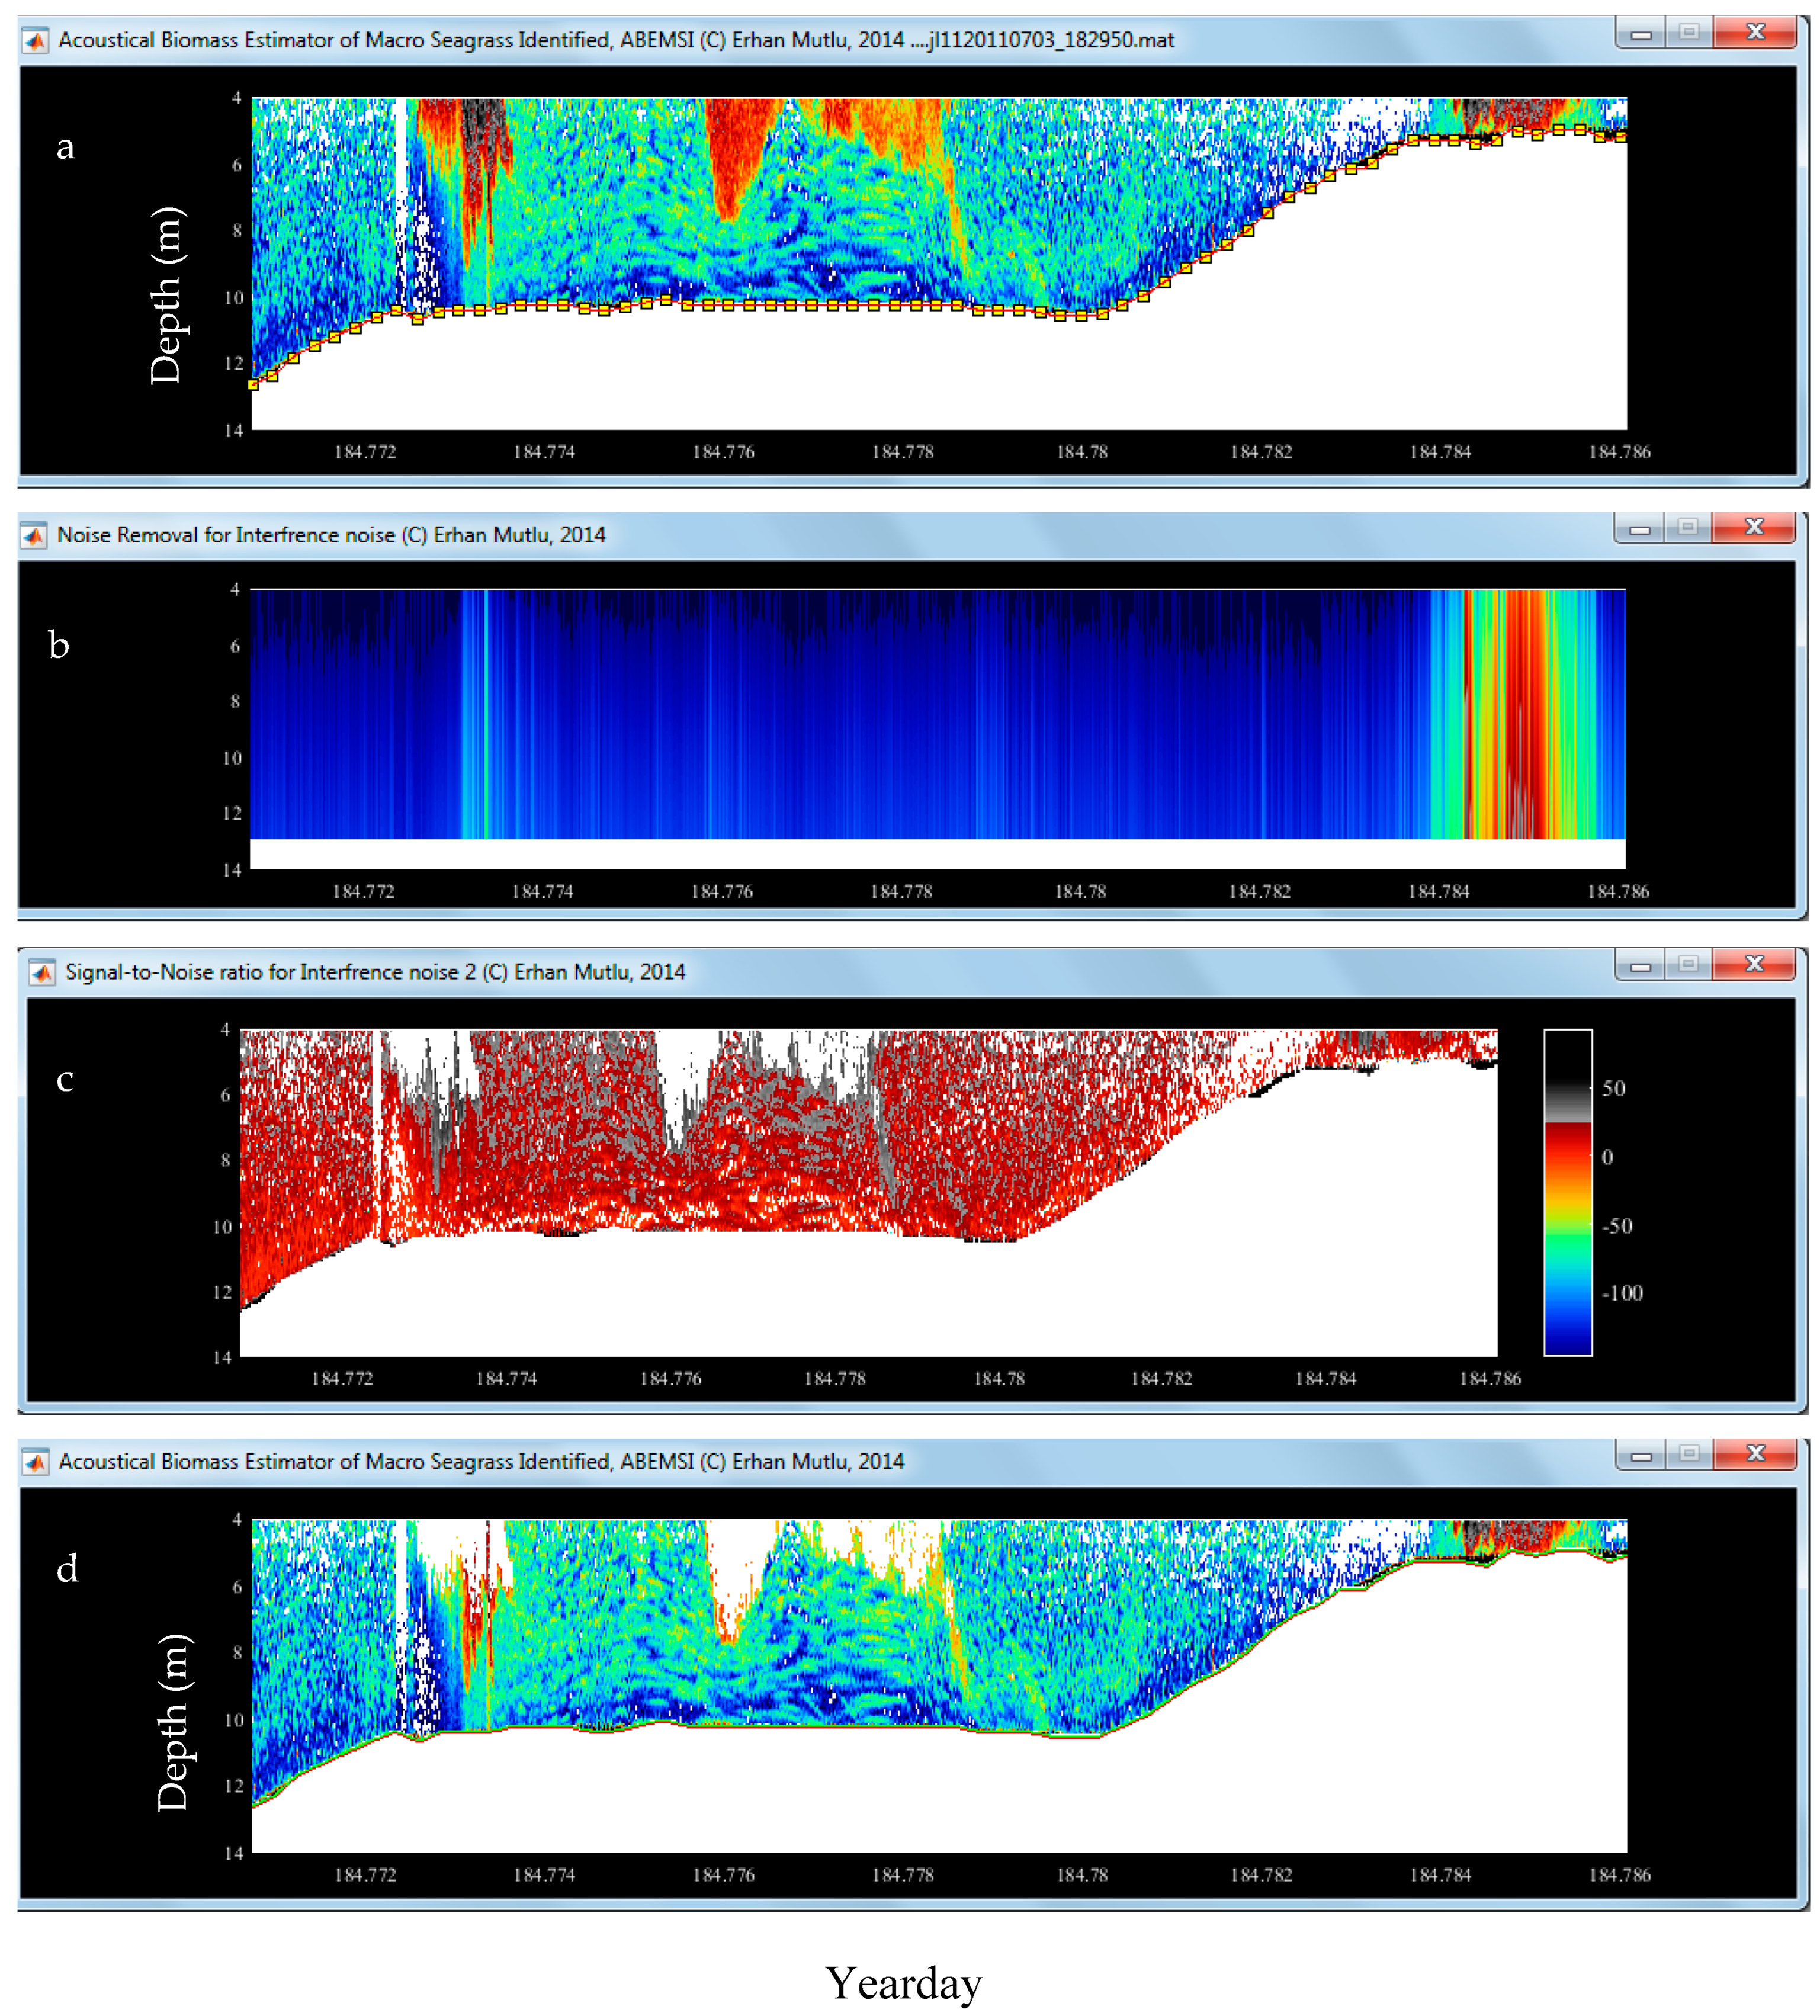Click x-axis tick 184.786 in panel d
The height and width of the screenshot is (2016, 1820).
(x=1620, y=1875)
